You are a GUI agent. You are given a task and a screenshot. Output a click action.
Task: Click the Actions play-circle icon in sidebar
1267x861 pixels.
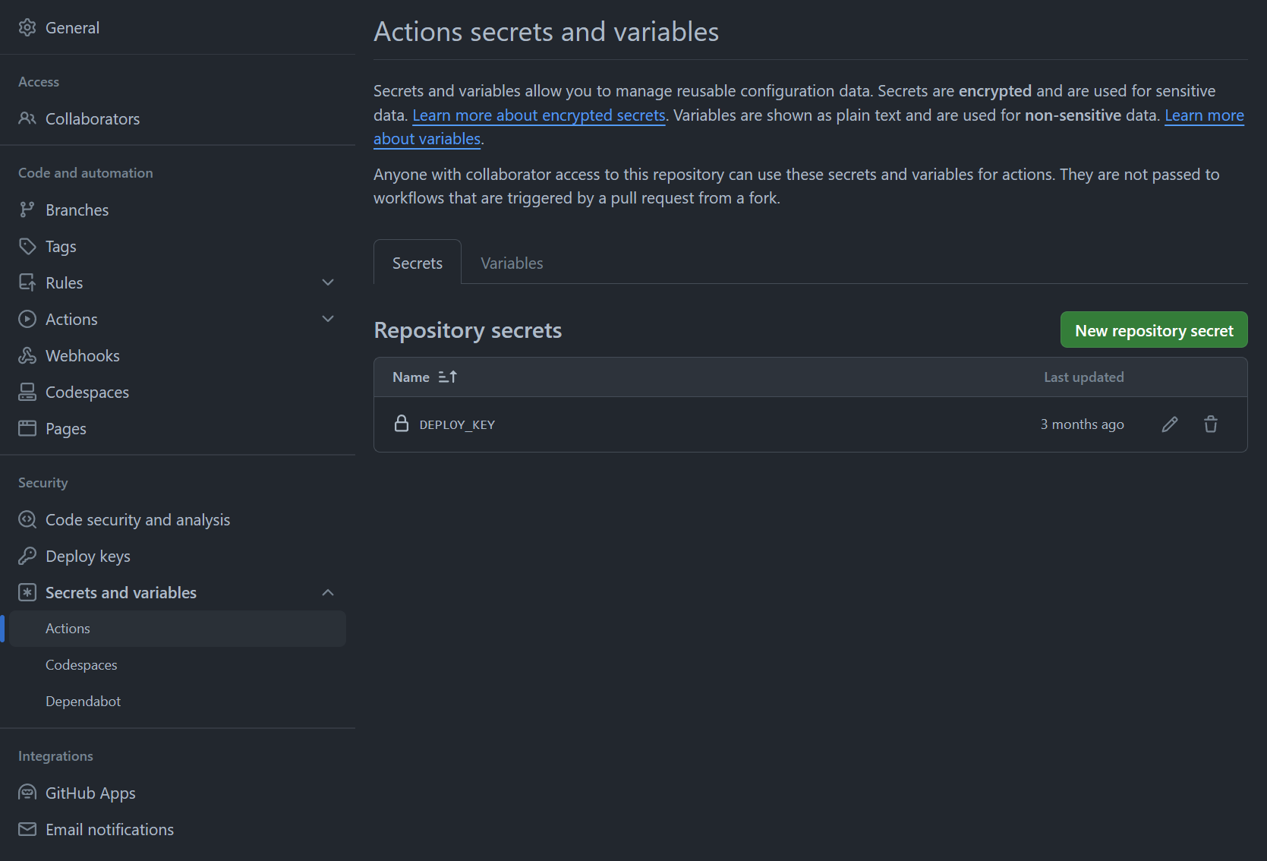click(27, 319)
